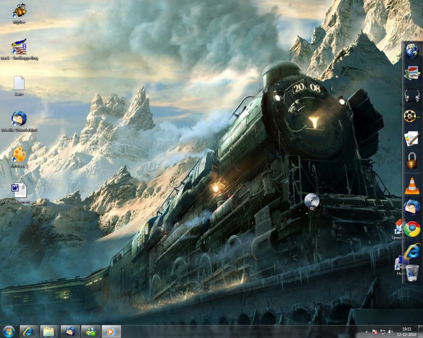This screenshot has height=338, width=423.
Task: Open the document with pen icon in the dock
Action: [411, 138]
